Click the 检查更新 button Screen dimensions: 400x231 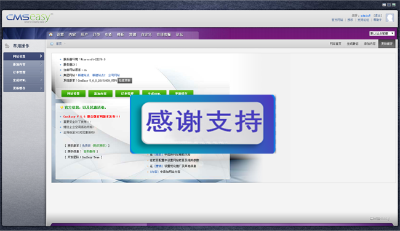click(125, 80)
